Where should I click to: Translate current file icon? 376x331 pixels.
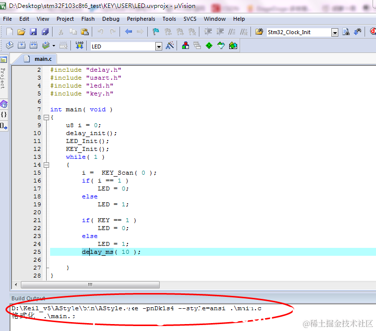pos(9,45)
